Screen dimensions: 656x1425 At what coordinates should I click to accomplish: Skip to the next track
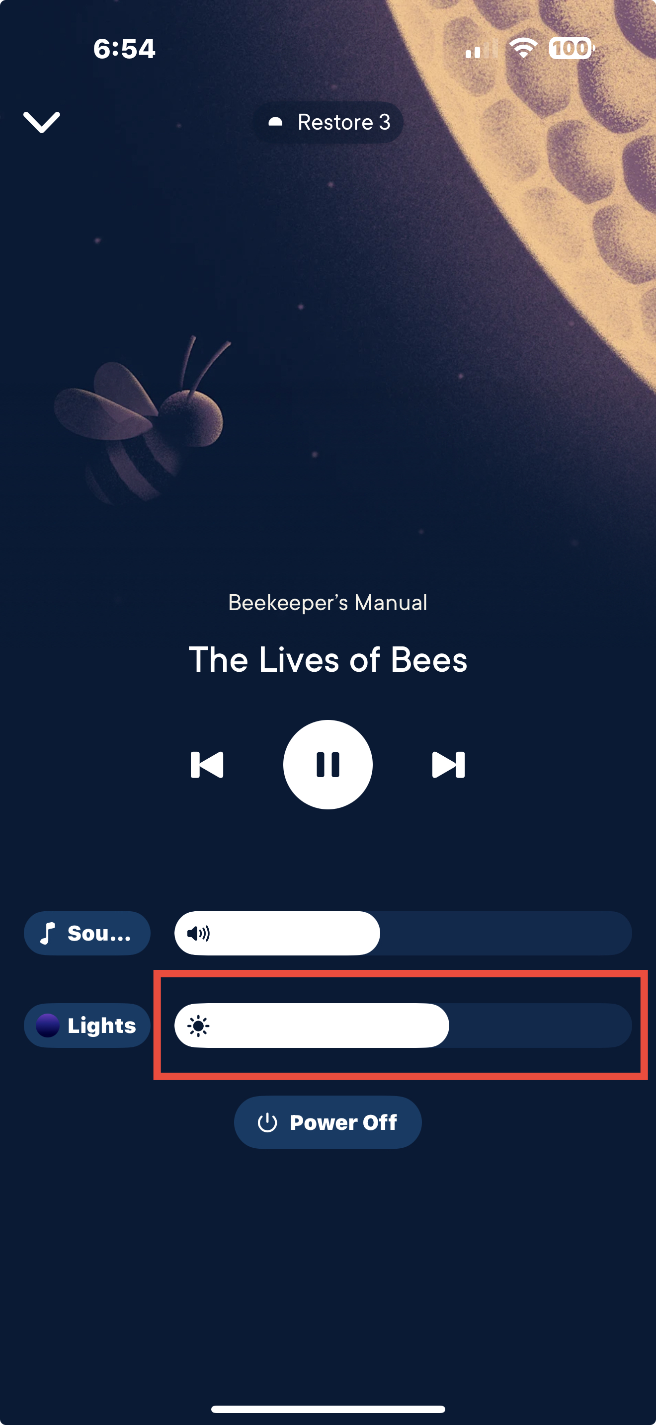coord(449,765)
